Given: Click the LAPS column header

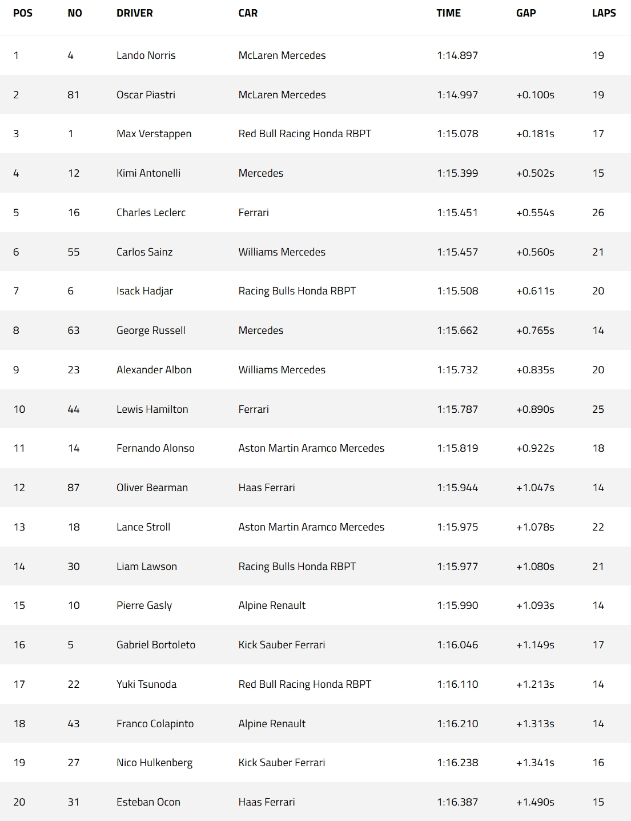Looking at the screenshot, I should [x=604, y=13].
